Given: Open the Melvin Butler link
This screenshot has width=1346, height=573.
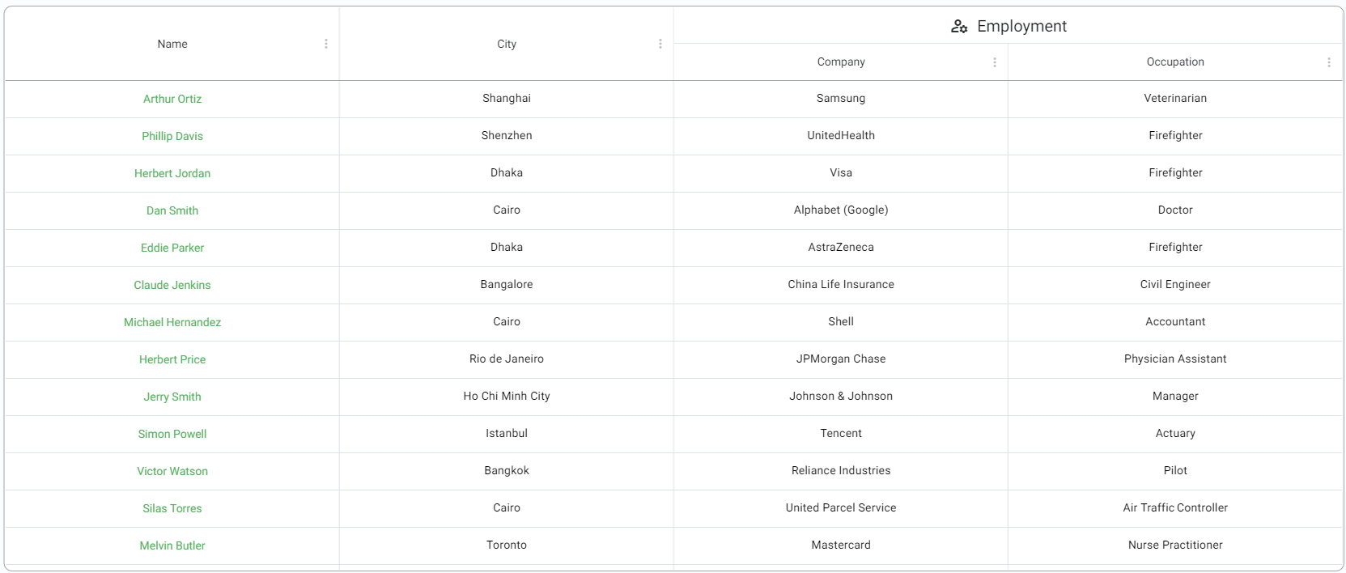Looking at the screenshot, I should click(172, 545).
